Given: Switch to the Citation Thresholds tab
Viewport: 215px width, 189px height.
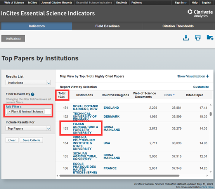Looking at the screenshot, I should point(178,26).
